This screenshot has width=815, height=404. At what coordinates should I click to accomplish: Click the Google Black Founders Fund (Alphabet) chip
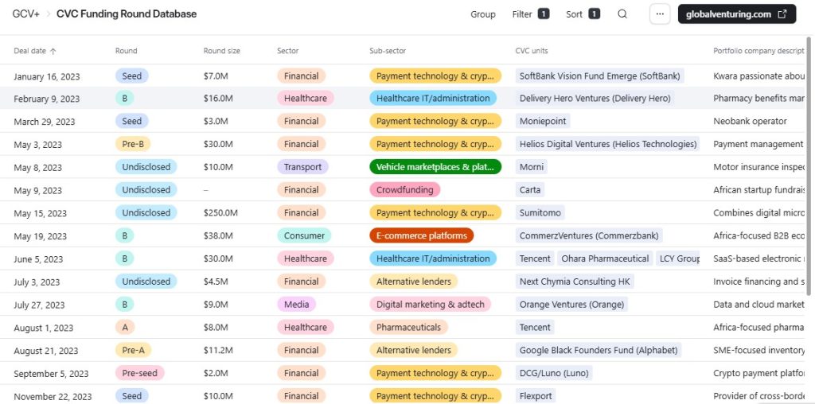pyautogui.click(x=599, y=350)
